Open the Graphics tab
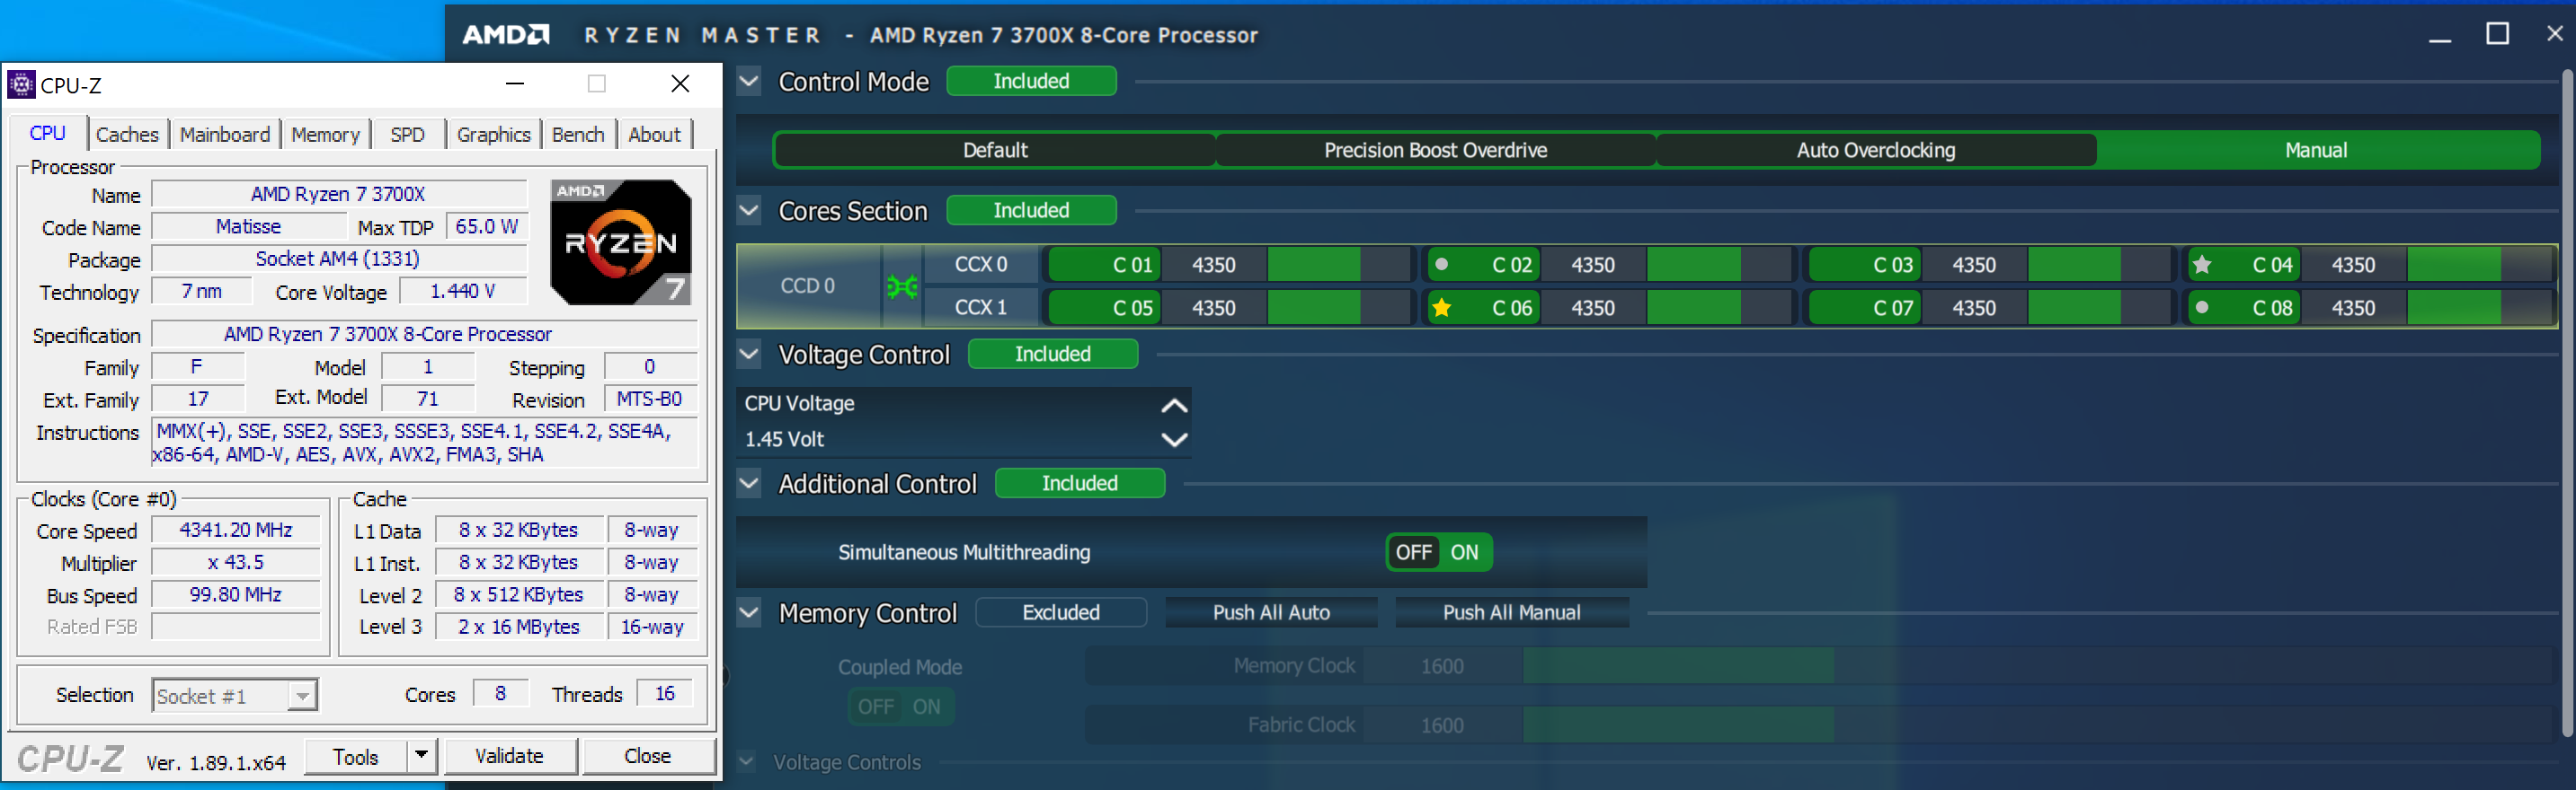This screenshot has height=790, width=2576. pos(493,134)
